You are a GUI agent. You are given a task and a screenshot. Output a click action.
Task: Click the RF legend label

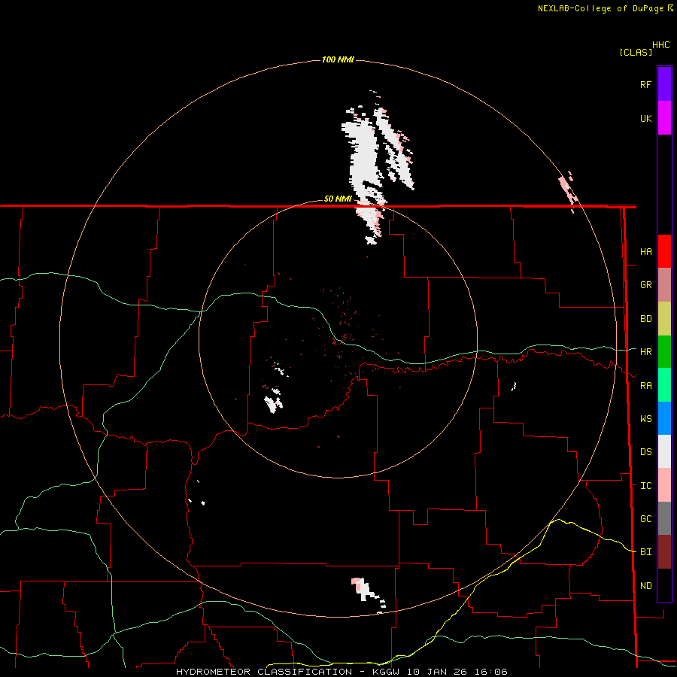(645, 85)
